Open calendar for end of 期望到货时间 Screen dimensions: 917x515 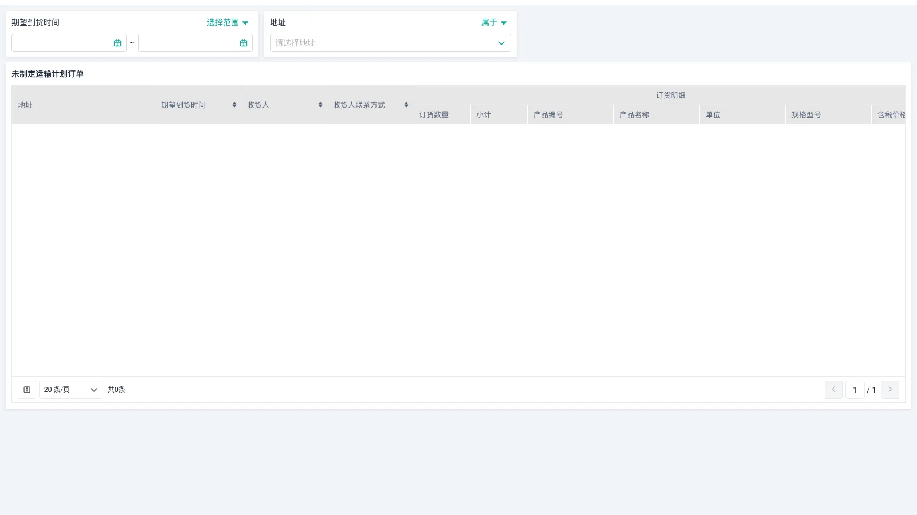tap(243, 42)
